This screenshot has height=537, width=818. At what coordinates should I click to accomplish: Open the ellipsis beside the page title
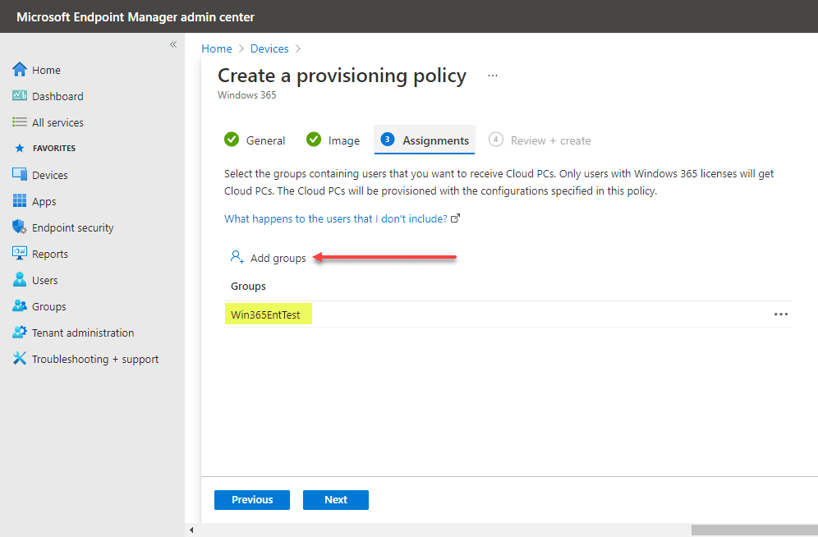(493, 76)
